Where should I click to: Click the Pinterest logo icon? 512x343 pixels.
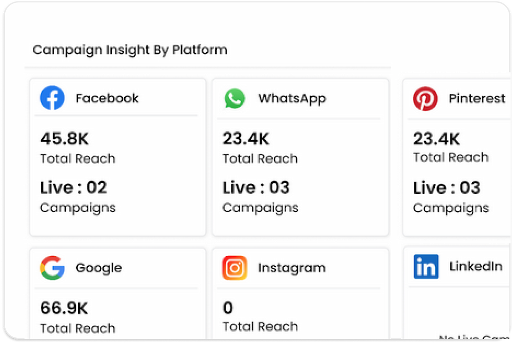(x=425, y=99)
